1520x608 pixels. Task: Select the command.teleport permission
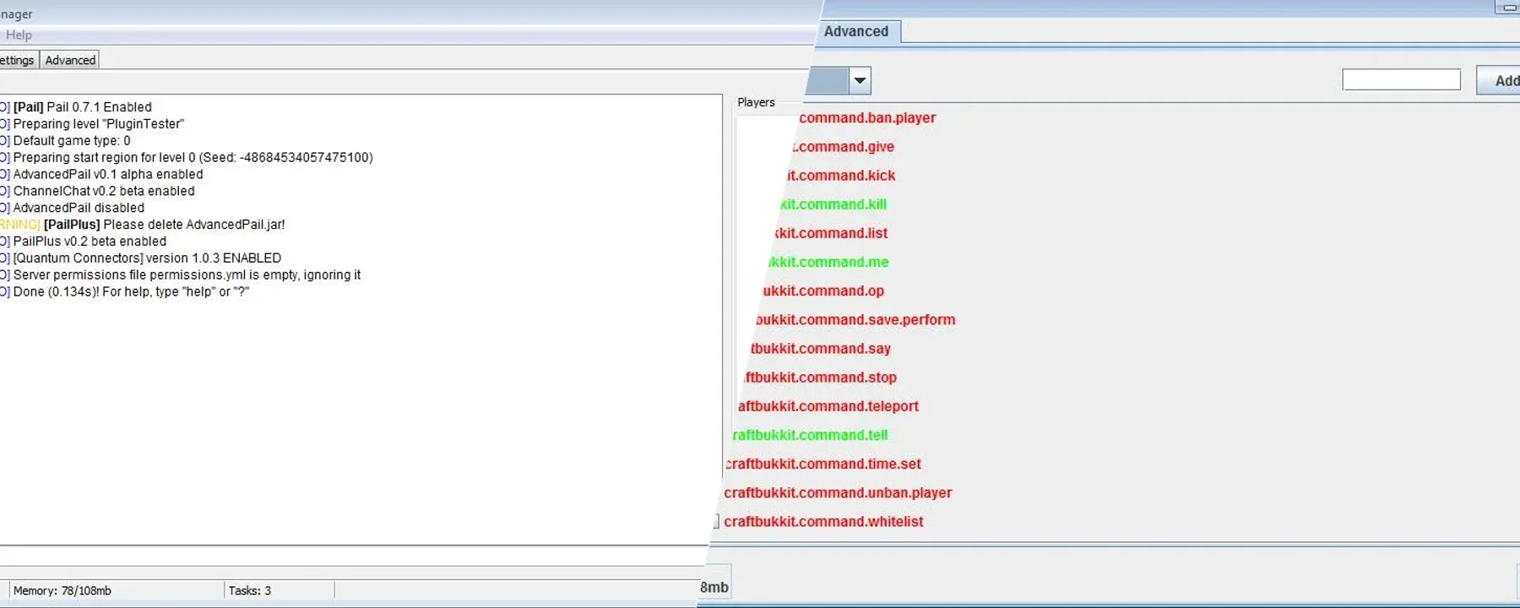828,406
